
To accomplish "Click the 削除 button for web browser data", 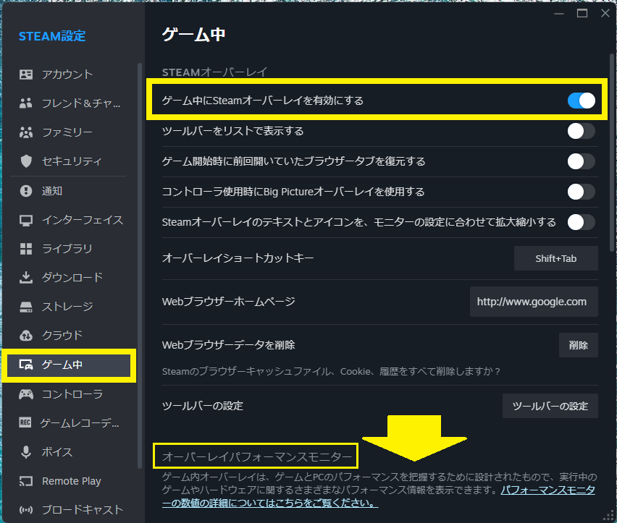I will (579, 345).
